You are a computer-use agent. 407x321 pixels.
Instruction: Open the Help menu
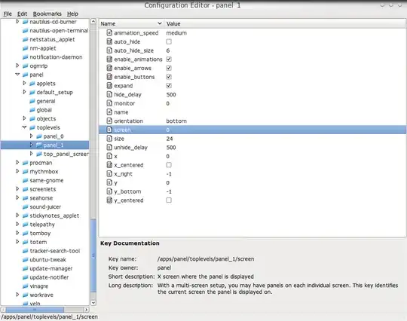(72, 14)
